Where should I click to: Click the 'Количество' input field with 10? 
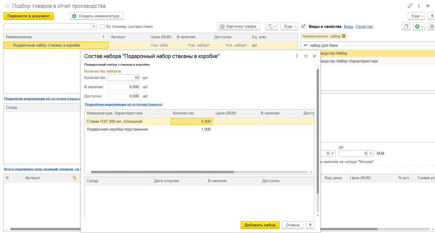[x=124, y=78]
